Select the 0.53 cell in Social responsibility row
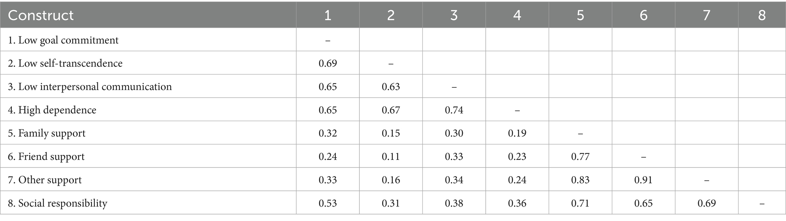786x221 pixels. (328, 203)
